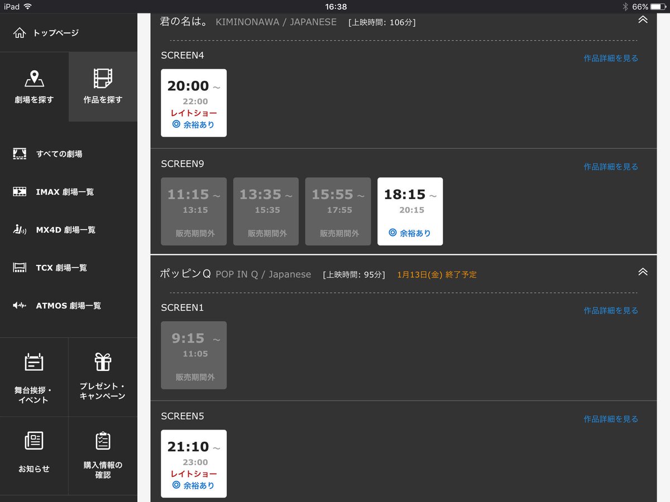This screenshot has height=502, width=670.
Task: Open 作品詳細を見る for SCREEN5
Action: 611,419
